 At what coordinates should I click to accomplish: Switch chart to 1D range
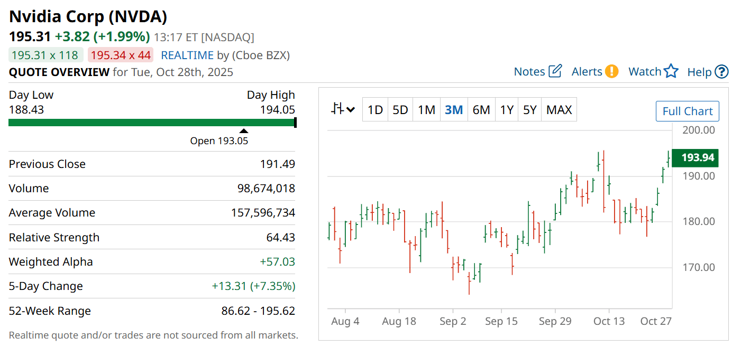click(x=375, y=110)
